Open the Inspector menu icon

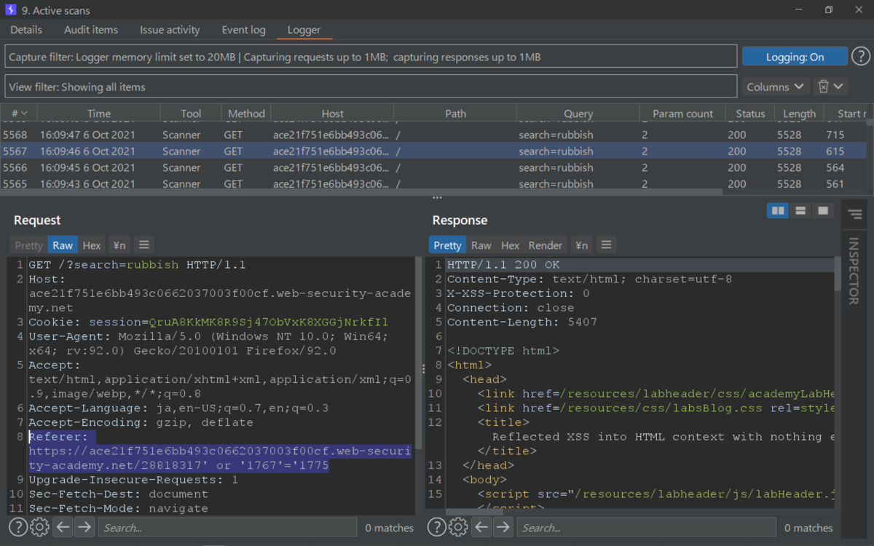click(x=854, y=214)
